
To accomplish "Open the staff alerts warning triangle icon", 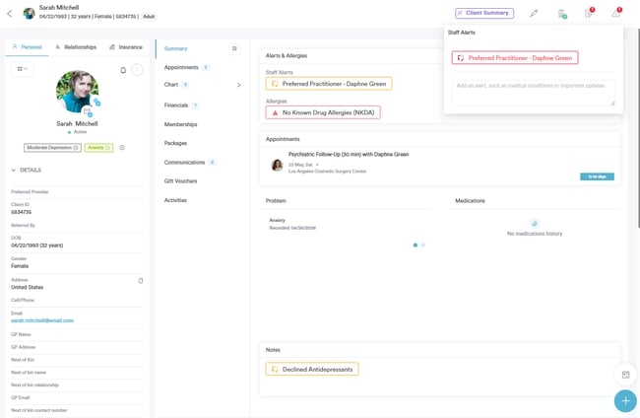I will (x=616, y=14).
